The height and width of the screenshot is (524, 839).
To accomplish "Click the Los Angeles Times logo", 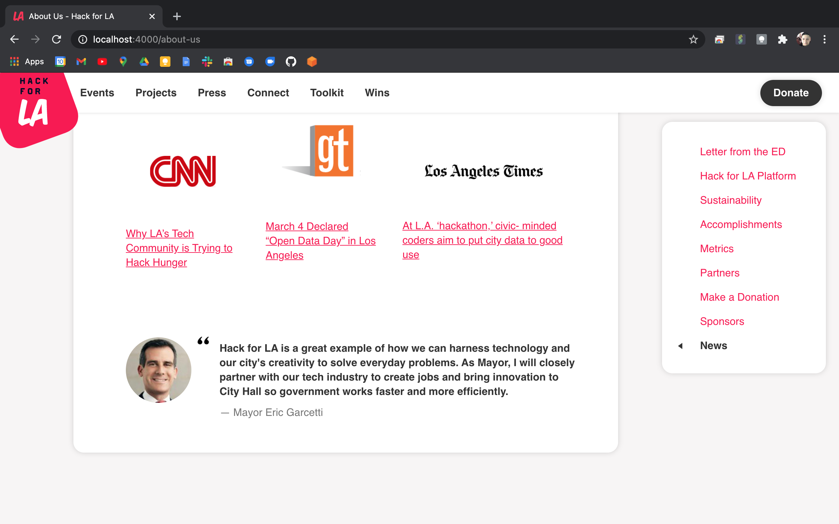I will [x=483, y=171].
